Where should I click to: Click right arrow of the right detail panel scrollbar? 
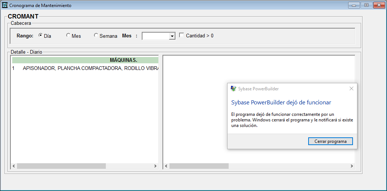(352, 166)
